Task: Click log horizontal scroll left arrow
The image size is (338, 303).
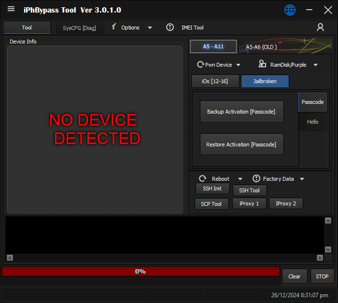Action: (10, 258)
